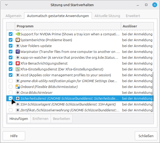
Task: Uncheck Xfce-Einstellungsdienst checkbox
Action: (11, 69)
